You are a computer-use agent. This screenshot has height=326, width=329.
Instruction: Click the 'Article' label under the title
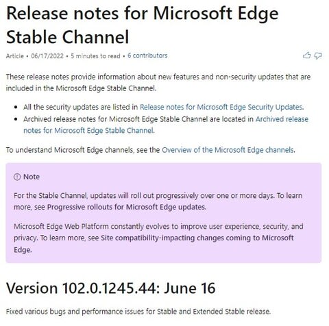click(15, 55)
